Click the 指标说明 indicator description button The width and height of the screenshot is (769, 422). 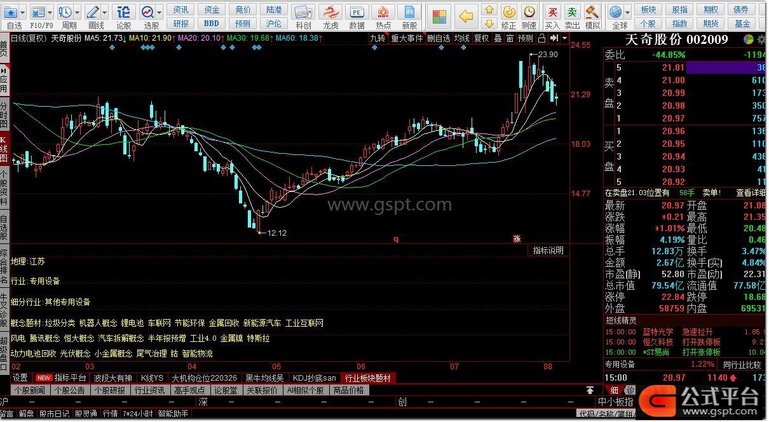click(548, 250)
